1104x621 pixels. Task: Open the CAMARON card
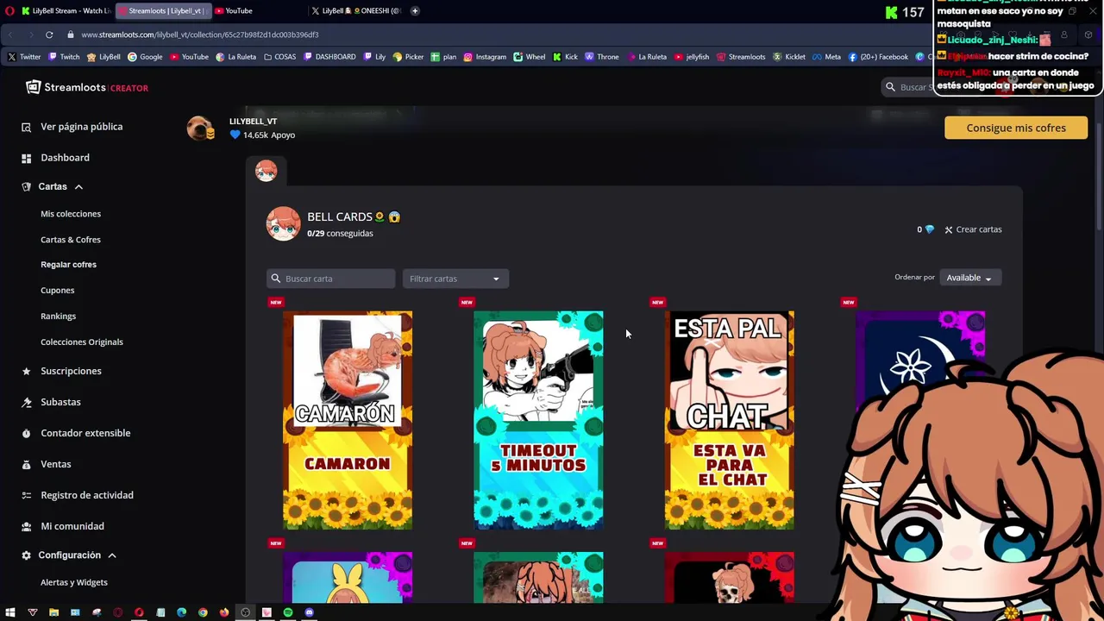(348, 420)
